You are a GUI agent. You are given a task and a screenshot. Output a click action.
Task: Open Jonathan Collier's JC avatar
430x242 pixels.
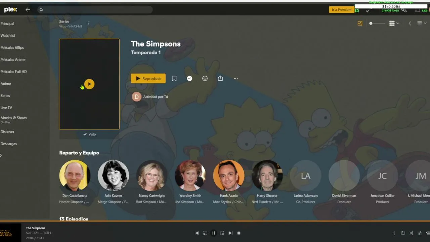pyautogui.click(x=383, y=175)
